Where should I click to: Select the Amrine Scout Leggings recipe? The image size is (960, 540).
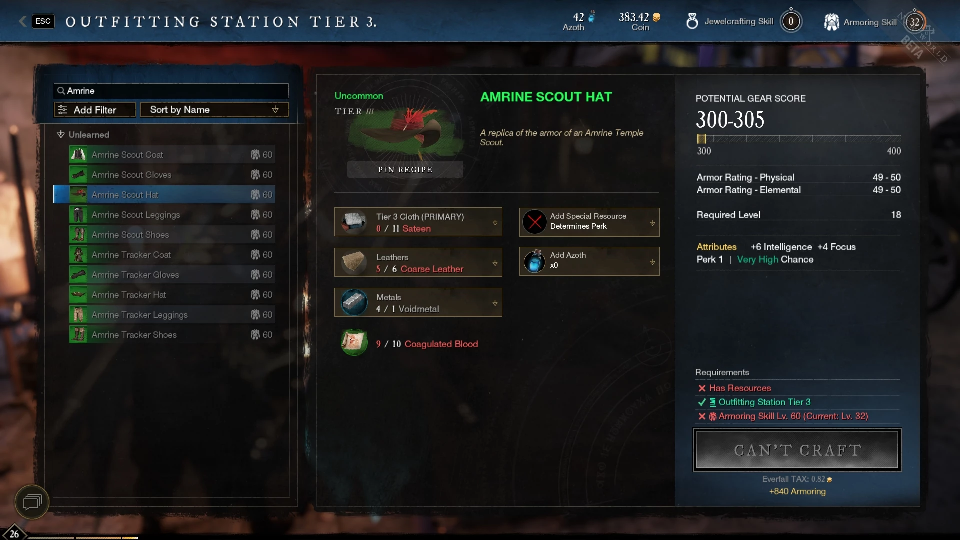coord(172,215)
